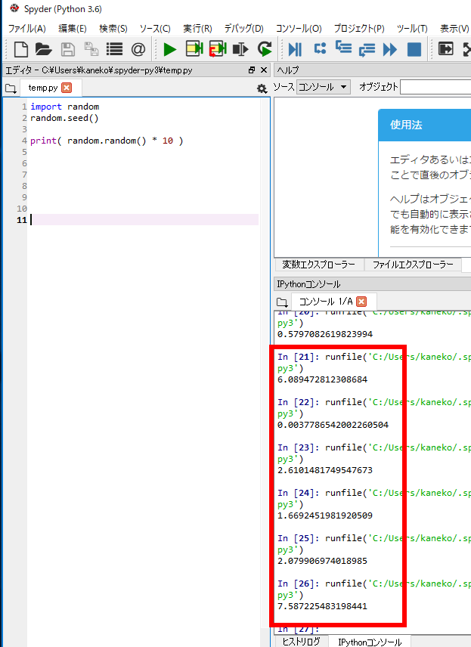The width and height of the screenshot is (471, 647).
Task: Continue debug execution double-arrow icon
Action: (390, 49)
